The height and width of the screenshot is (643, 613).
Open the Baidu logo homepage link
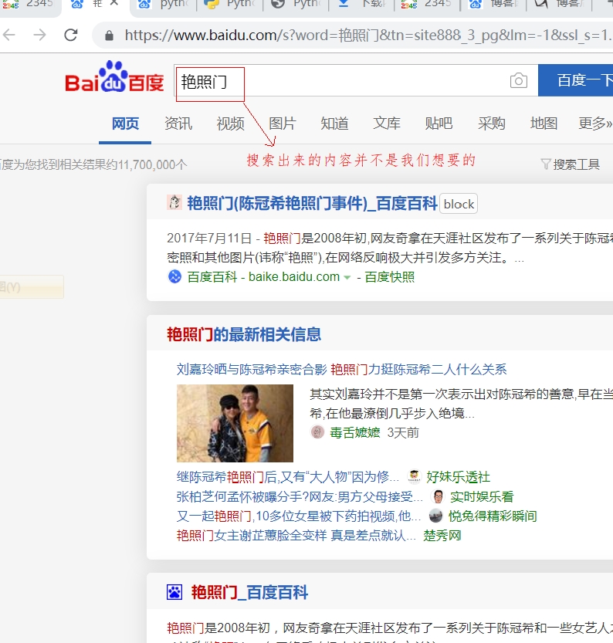pyautogui.click(x=114, y=77)
